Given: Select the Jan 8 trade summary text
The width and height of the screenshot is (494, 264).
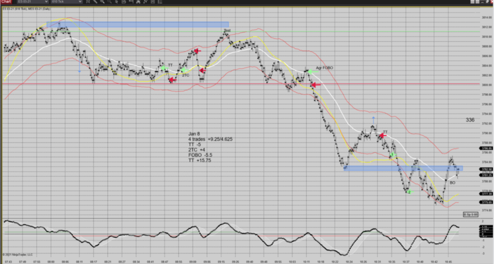Looking at the screenshot, I should point(210,147).
